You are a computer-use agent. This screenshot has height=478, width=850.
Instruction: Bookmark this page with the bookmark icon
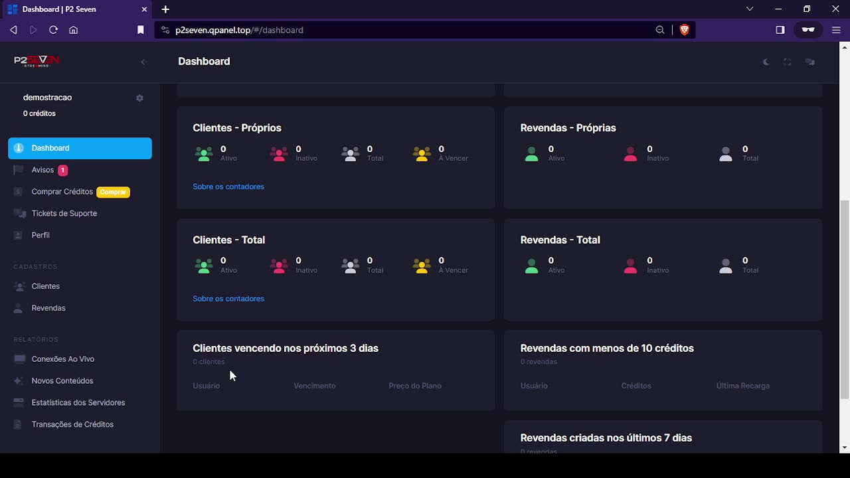point(140,30)
